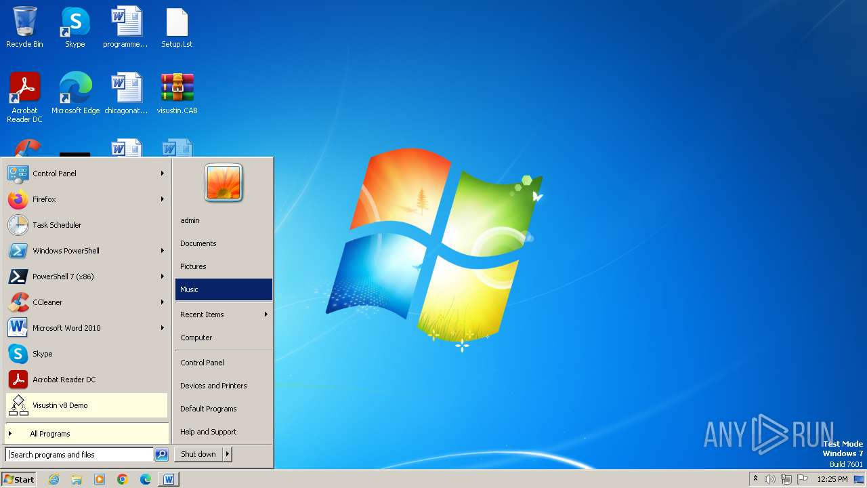This screenshot has height=488, width=867.
Task: Expand Windows PowerShell jump list arrow
Action: tap(163, 251)
